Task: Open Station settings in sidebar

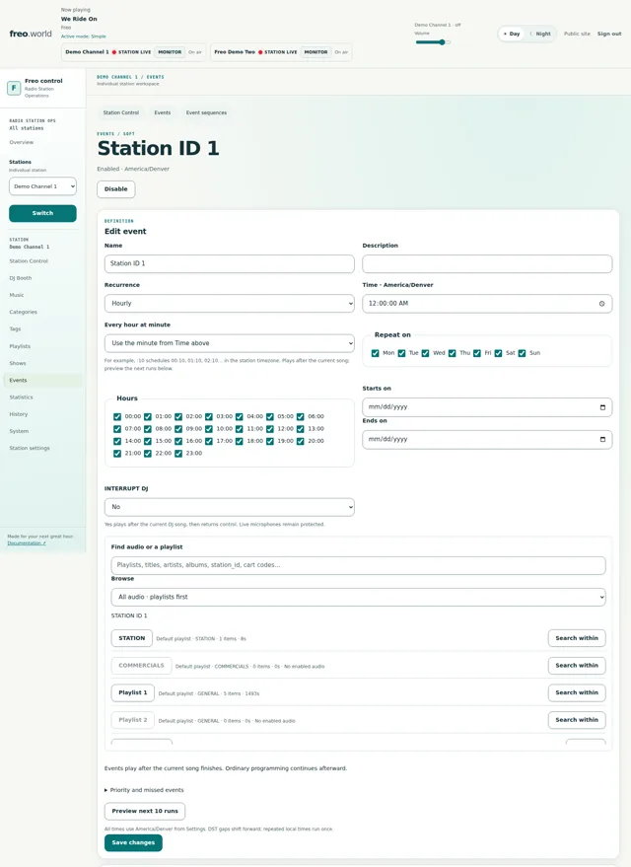Action: click(x=30, y=448)
